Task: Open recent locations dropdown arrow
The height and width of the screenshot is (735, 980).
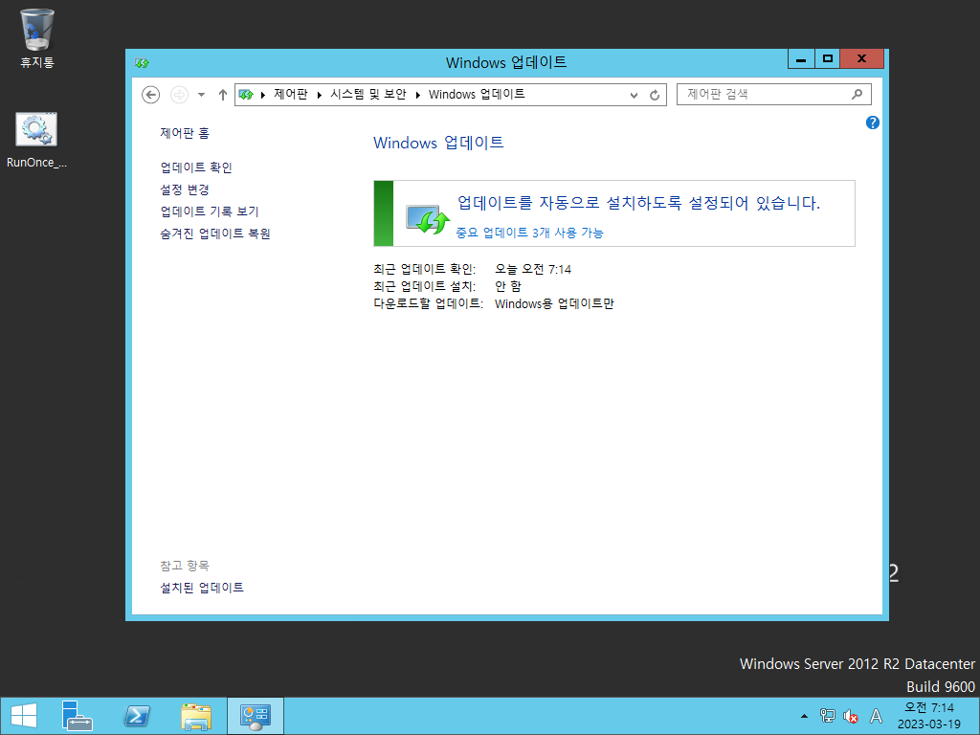Action: pyautogui.click(x=201, y=95)
